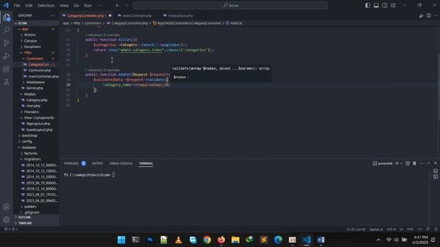Toggle secondary side bar layout icon

click(384, 5)
